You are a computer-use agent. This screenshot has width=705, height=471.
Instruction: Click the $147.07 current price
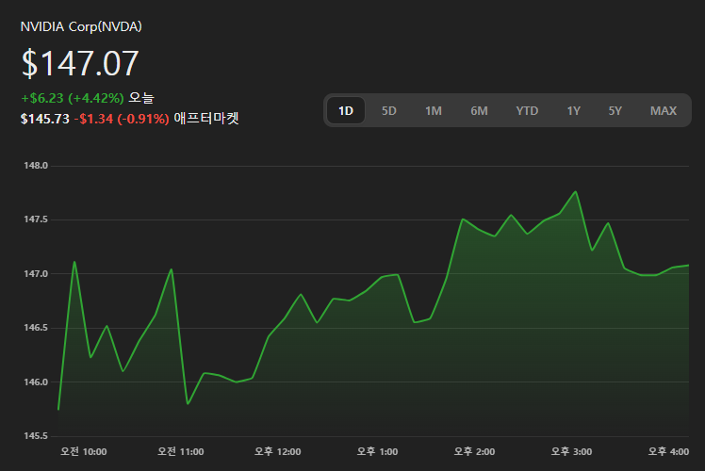click(x=80, y=63)
